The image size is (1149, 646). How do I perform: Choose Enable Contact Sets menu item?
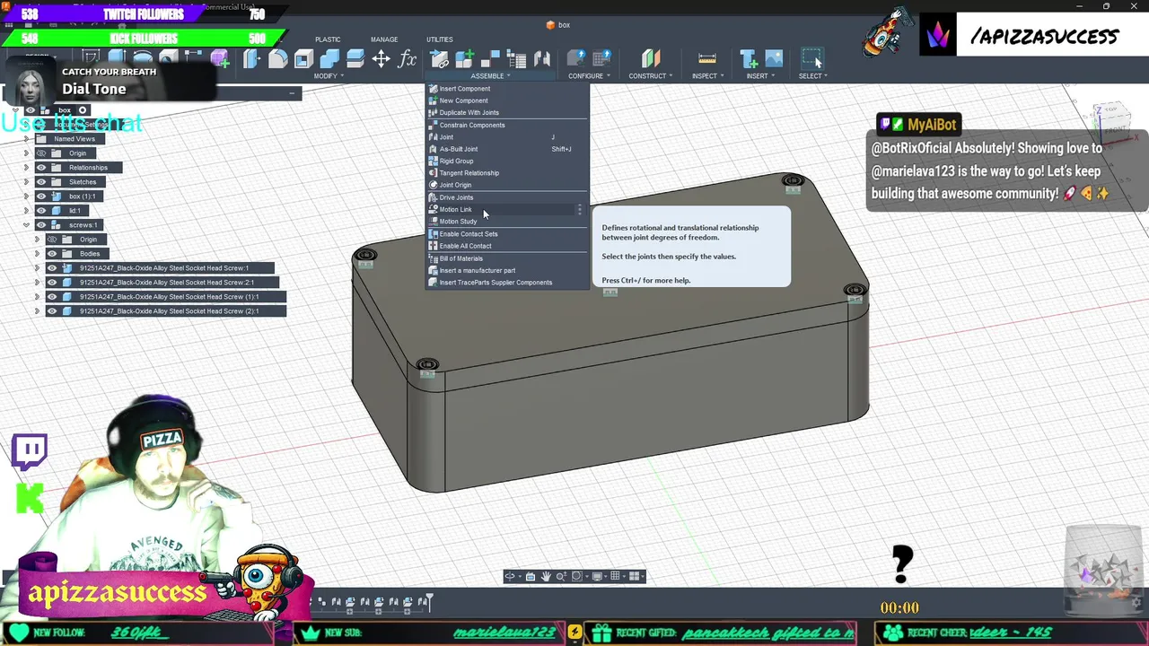pos(507,234)
